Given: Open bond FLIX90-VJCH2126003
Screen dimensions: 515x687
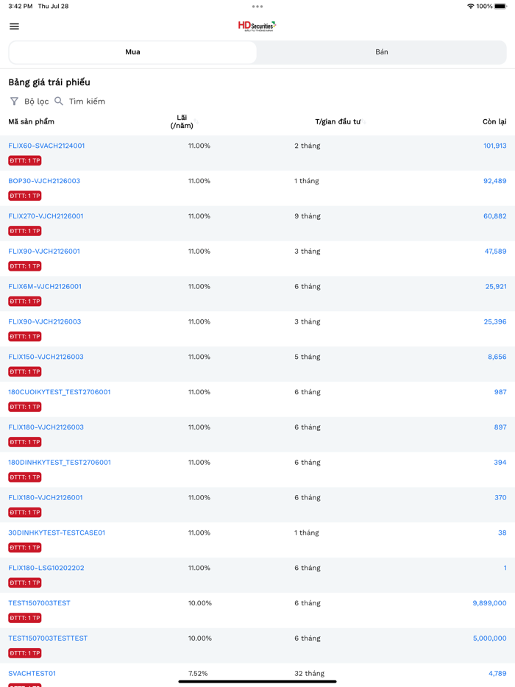Looking at the screenshot, I should coord(45,321).
